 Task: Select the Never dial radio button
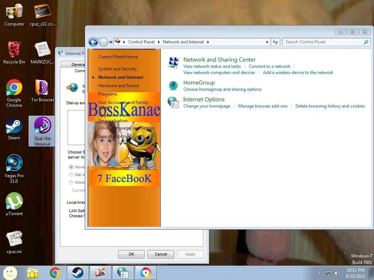pos(71,167)
